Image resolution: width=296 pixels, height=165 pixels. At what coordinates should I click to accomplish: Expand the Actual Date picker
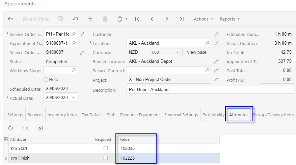pos(74,98)
